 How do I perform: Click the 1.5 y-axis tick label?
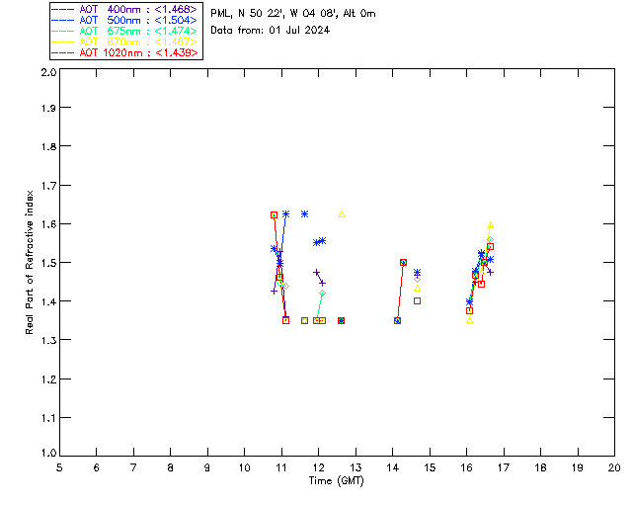pos(48,263)
